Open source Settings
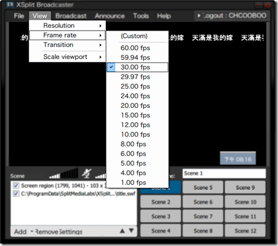This screenshot has width=278, height=246. (x=70, y=231)
